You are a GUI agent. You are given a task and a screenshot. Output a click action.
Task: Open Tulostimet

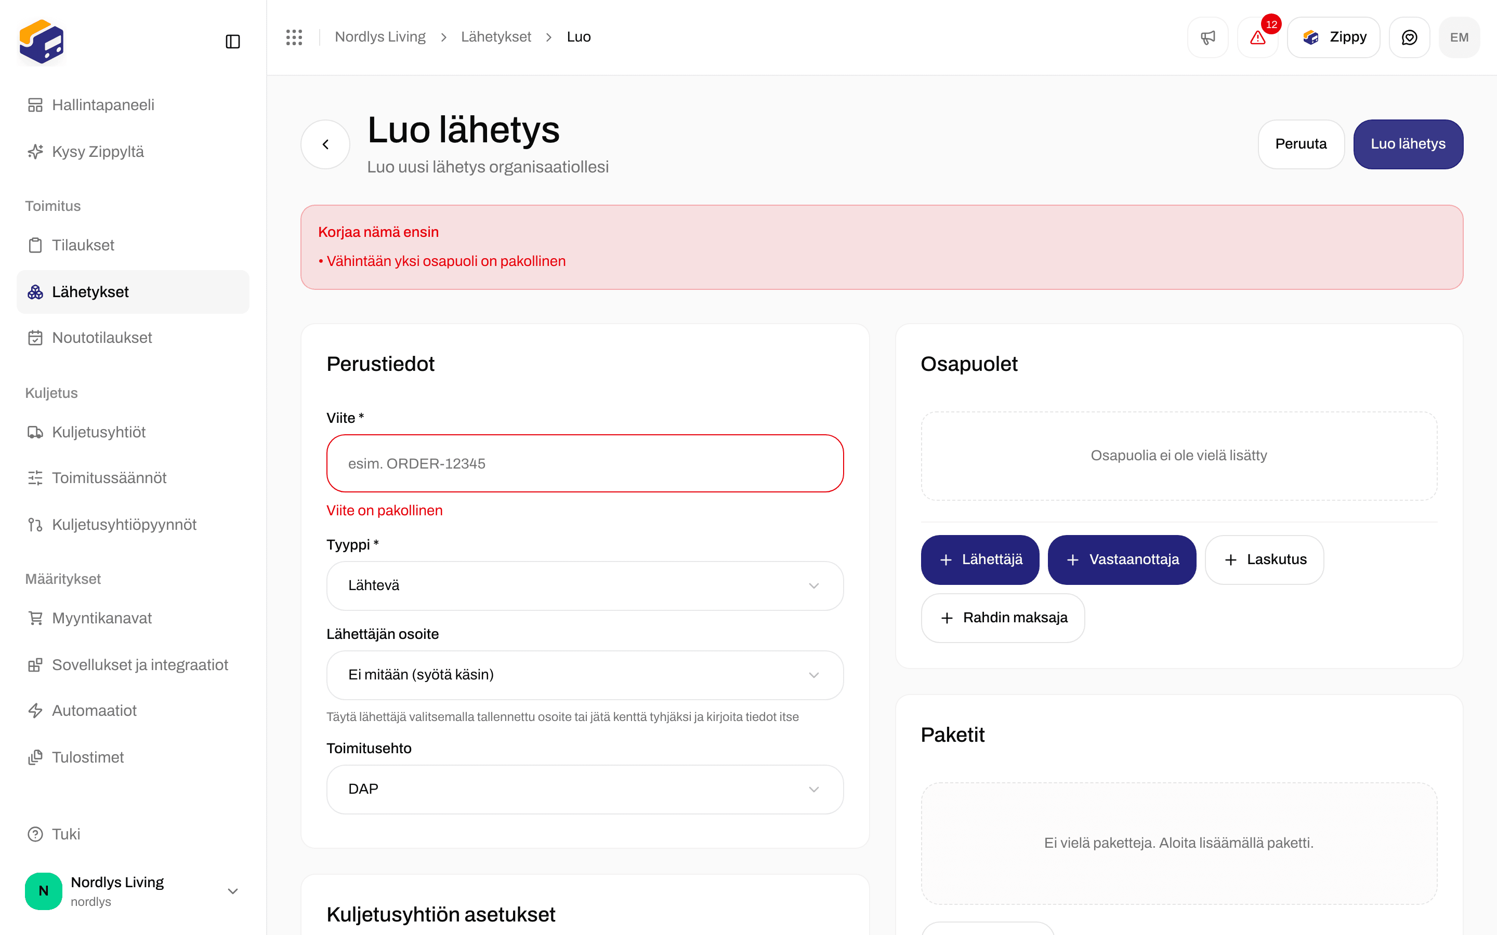tap(133, 757)
